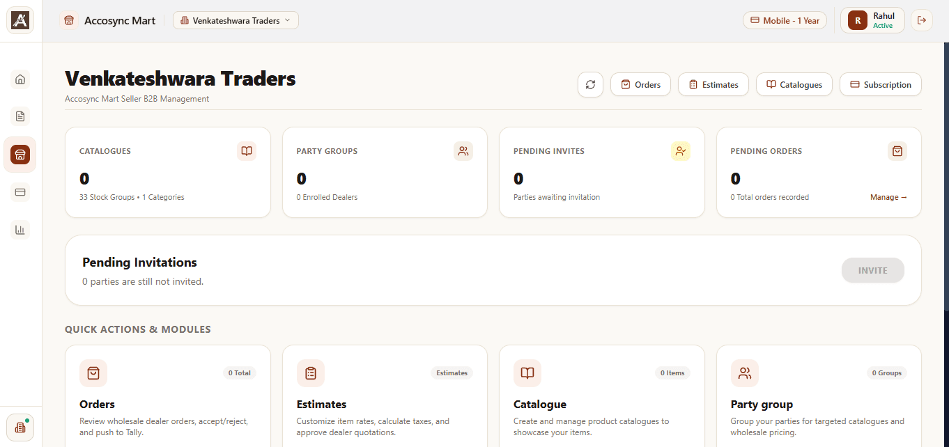Click the Catalogue module book icon
The image size is (949, 447).
coord(527,373)
